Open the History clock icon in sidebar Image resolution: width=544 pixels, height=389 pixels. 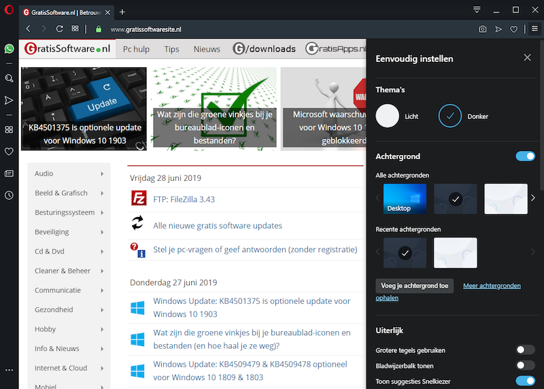coord(9,195)
